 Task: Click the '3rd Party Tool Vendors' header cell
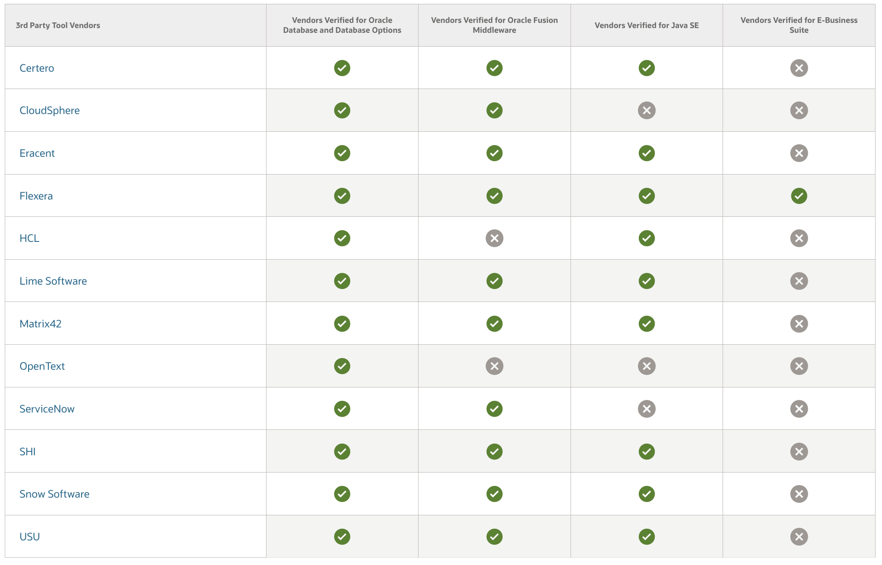pyautogui.click(x=58, y=25)
